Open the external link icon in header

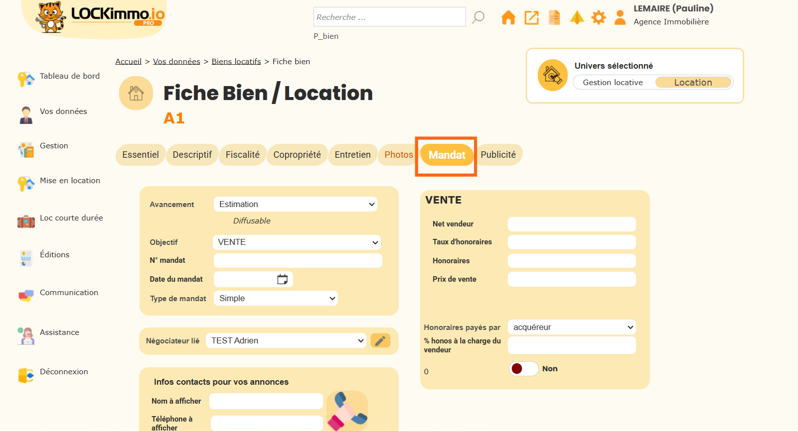(x=531, y=17)
